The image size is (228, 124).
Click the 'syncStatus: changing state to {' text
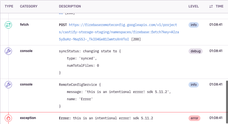[x=90, y=51]
